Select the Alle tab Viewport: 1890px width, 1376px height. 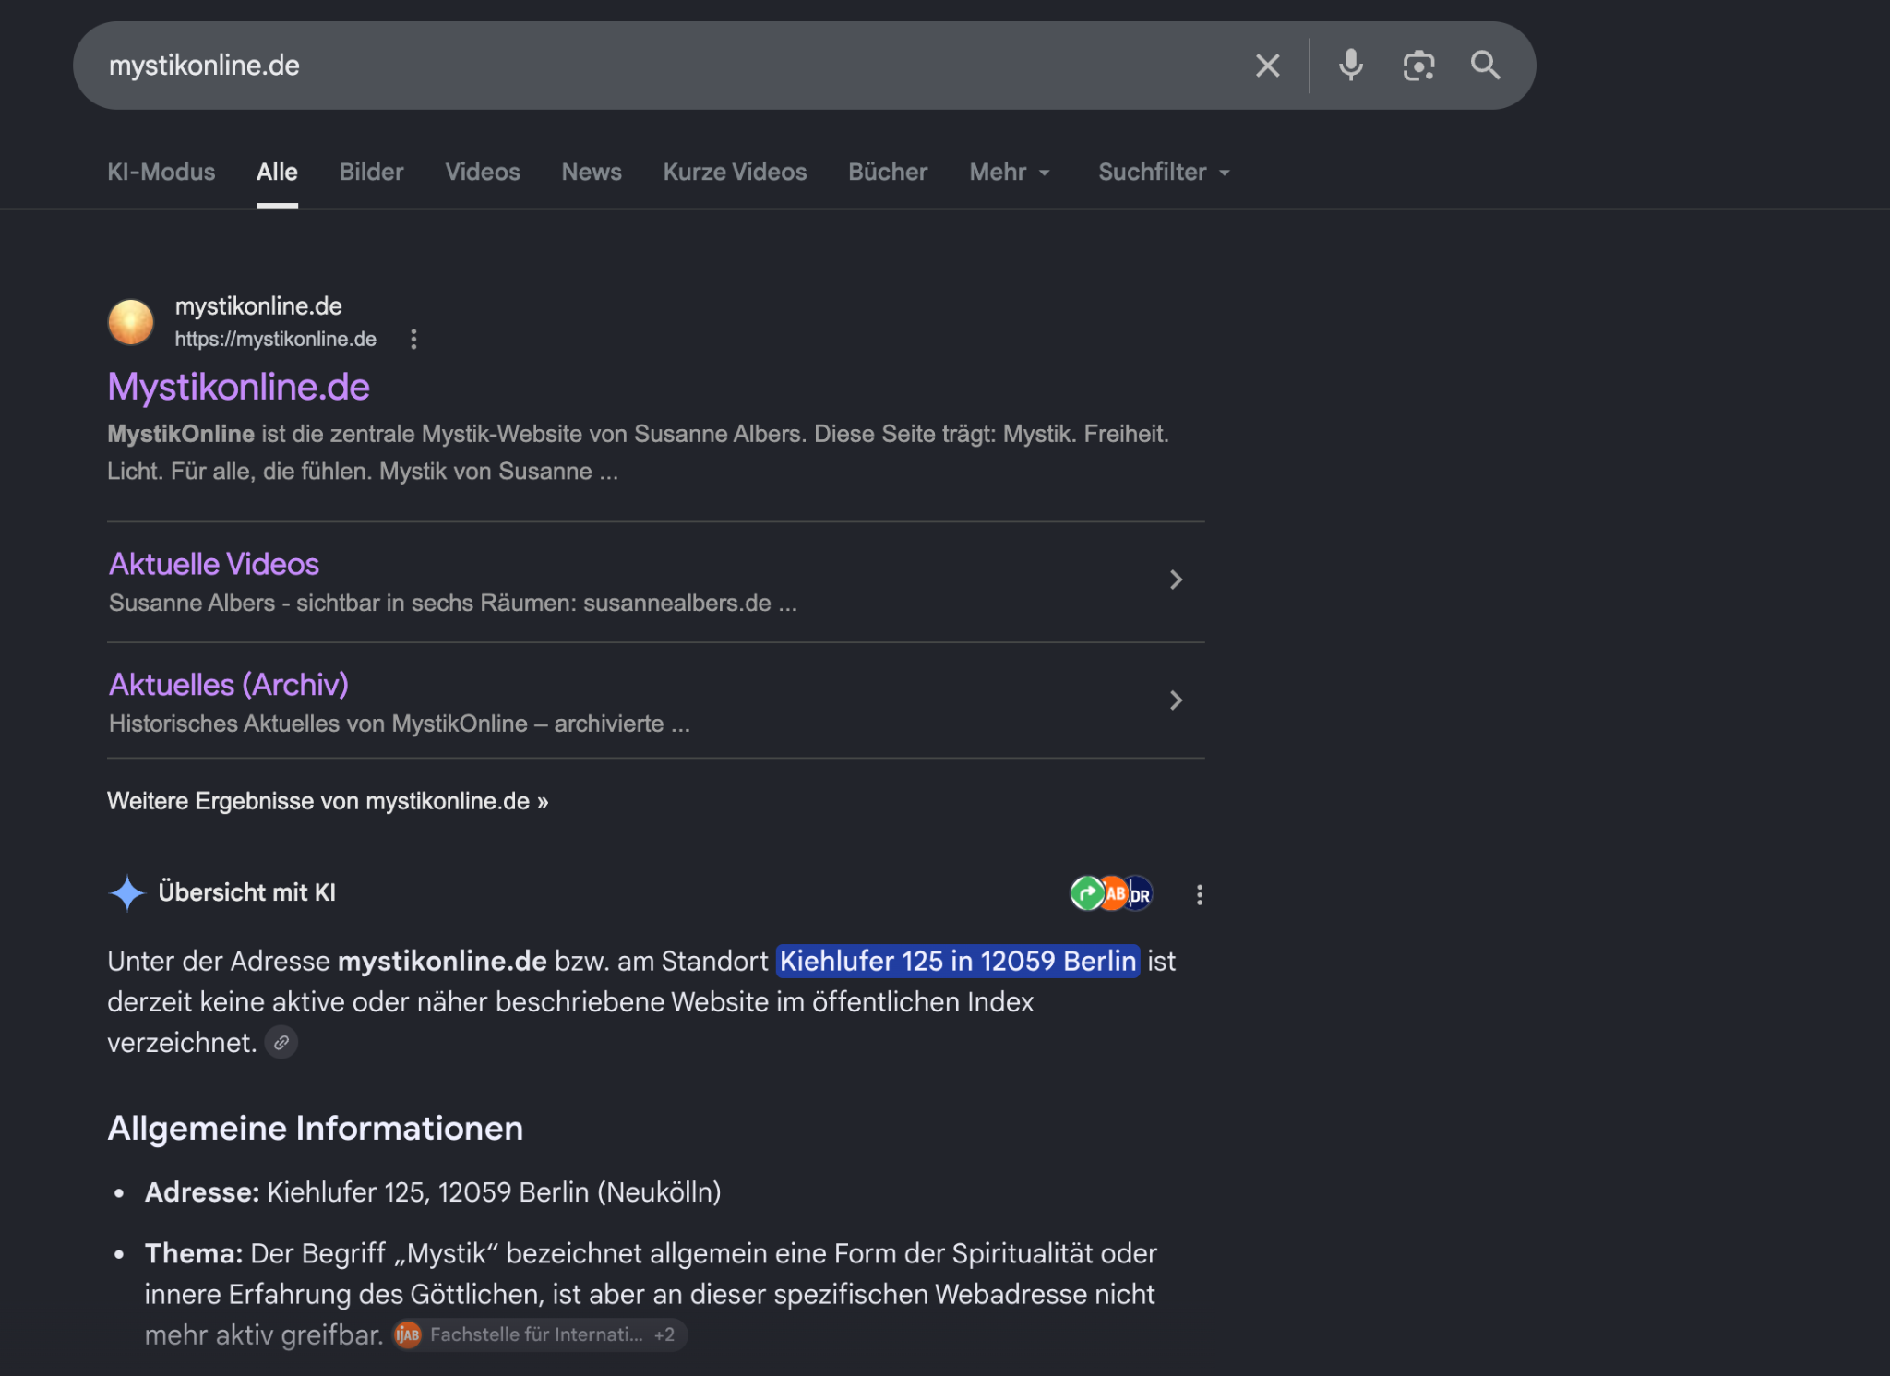(x=277, y=172)
